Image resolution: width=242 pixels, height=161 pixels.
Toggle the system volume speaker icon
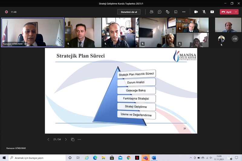pos(211,158)
